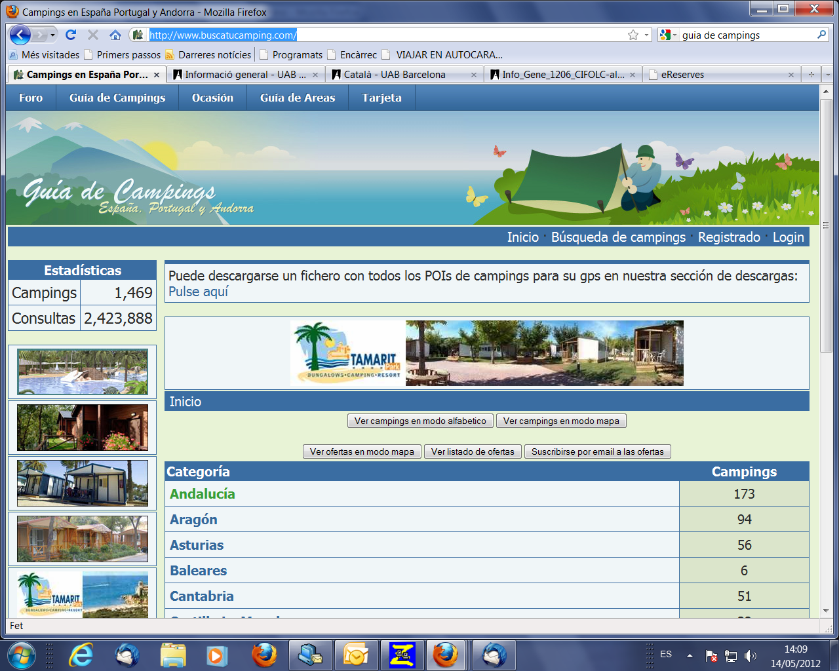The image size is (839, 671).
Task: Close the eReserves tab
Action: pos(790,75)
